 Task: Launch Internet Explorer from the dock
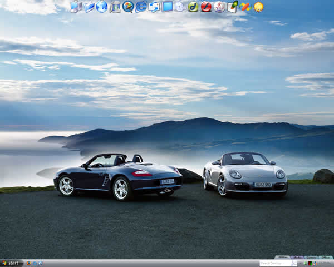(x=141, y=7)
